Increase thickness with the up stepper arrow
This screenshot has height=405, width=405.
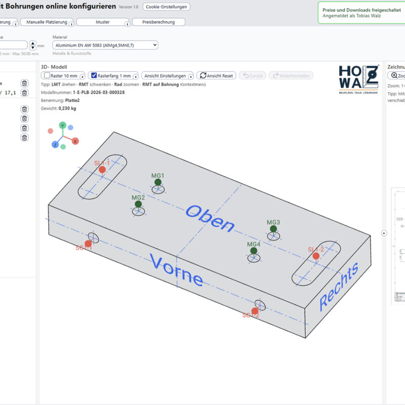point(33,43)
